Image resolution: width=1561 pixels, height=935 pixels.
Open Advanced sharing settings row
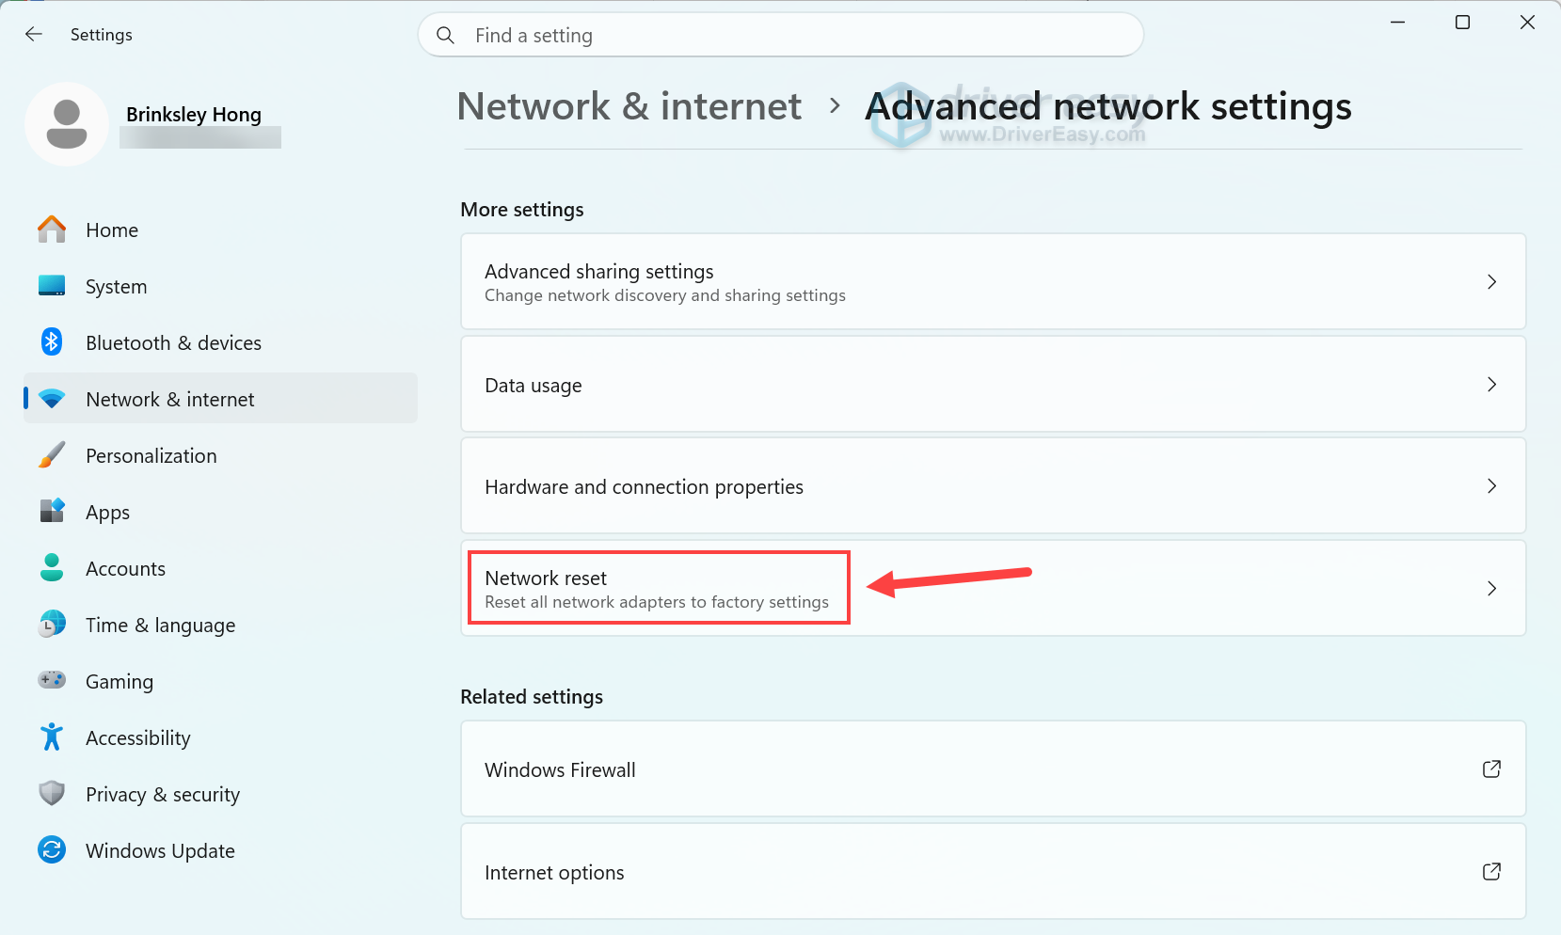point(993,282)
